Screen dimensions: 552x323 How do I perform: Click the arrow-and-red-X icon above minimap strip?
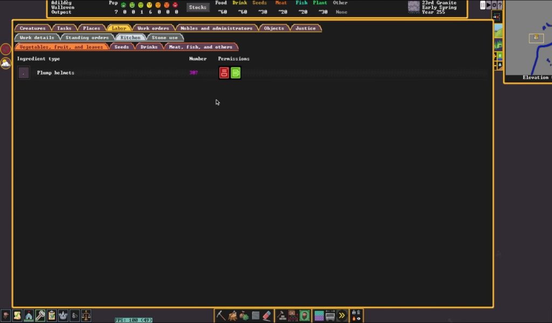pyautogui.click(x=496, y=17)
